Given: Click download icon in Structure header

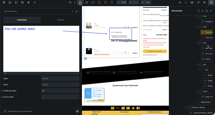Looking at the screenshot, I should pos(203,11).
